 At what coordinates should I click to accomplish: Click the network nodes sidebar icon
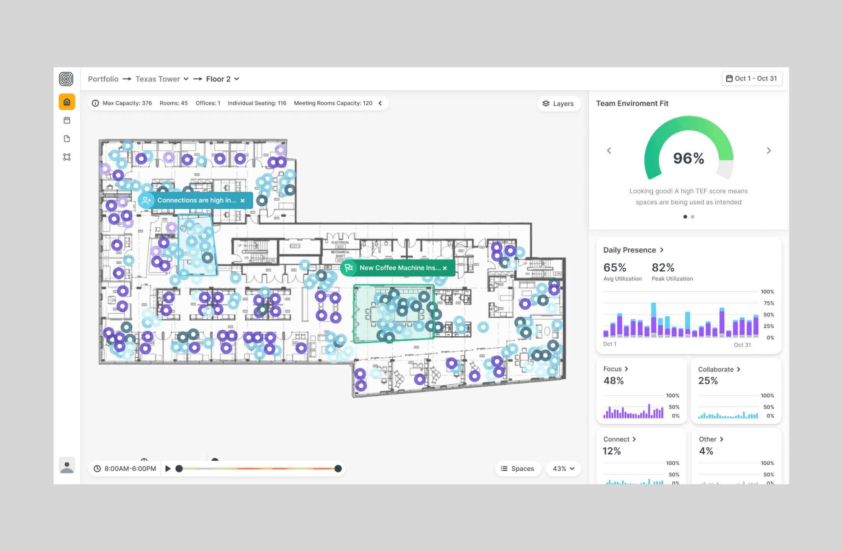click(x=67, y=157)
